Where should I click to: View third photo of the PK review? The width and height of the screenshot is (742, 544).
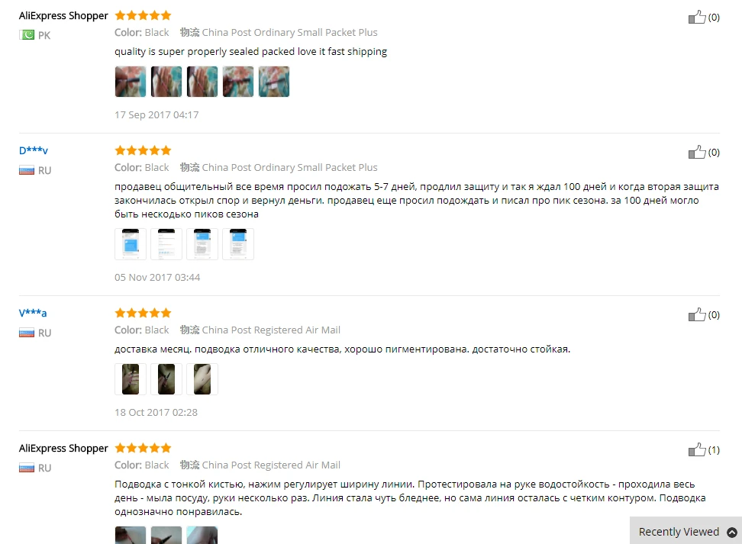[202, 82]
